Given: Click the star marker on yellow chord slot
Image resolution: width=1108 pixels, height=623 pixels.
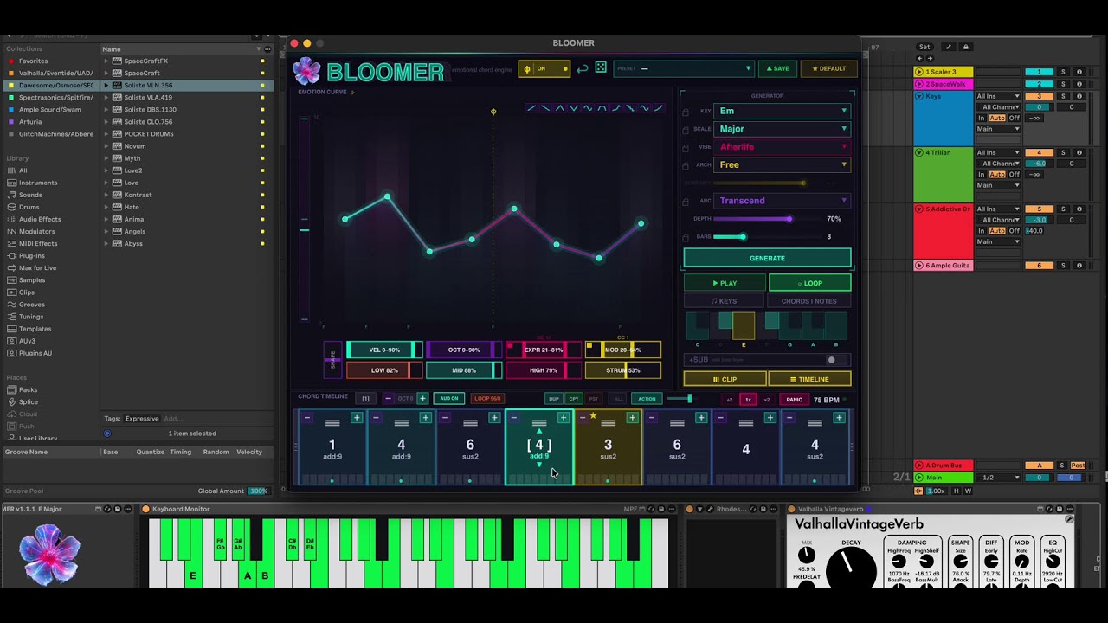Looking at the screenshot, I should click(593, 416).
